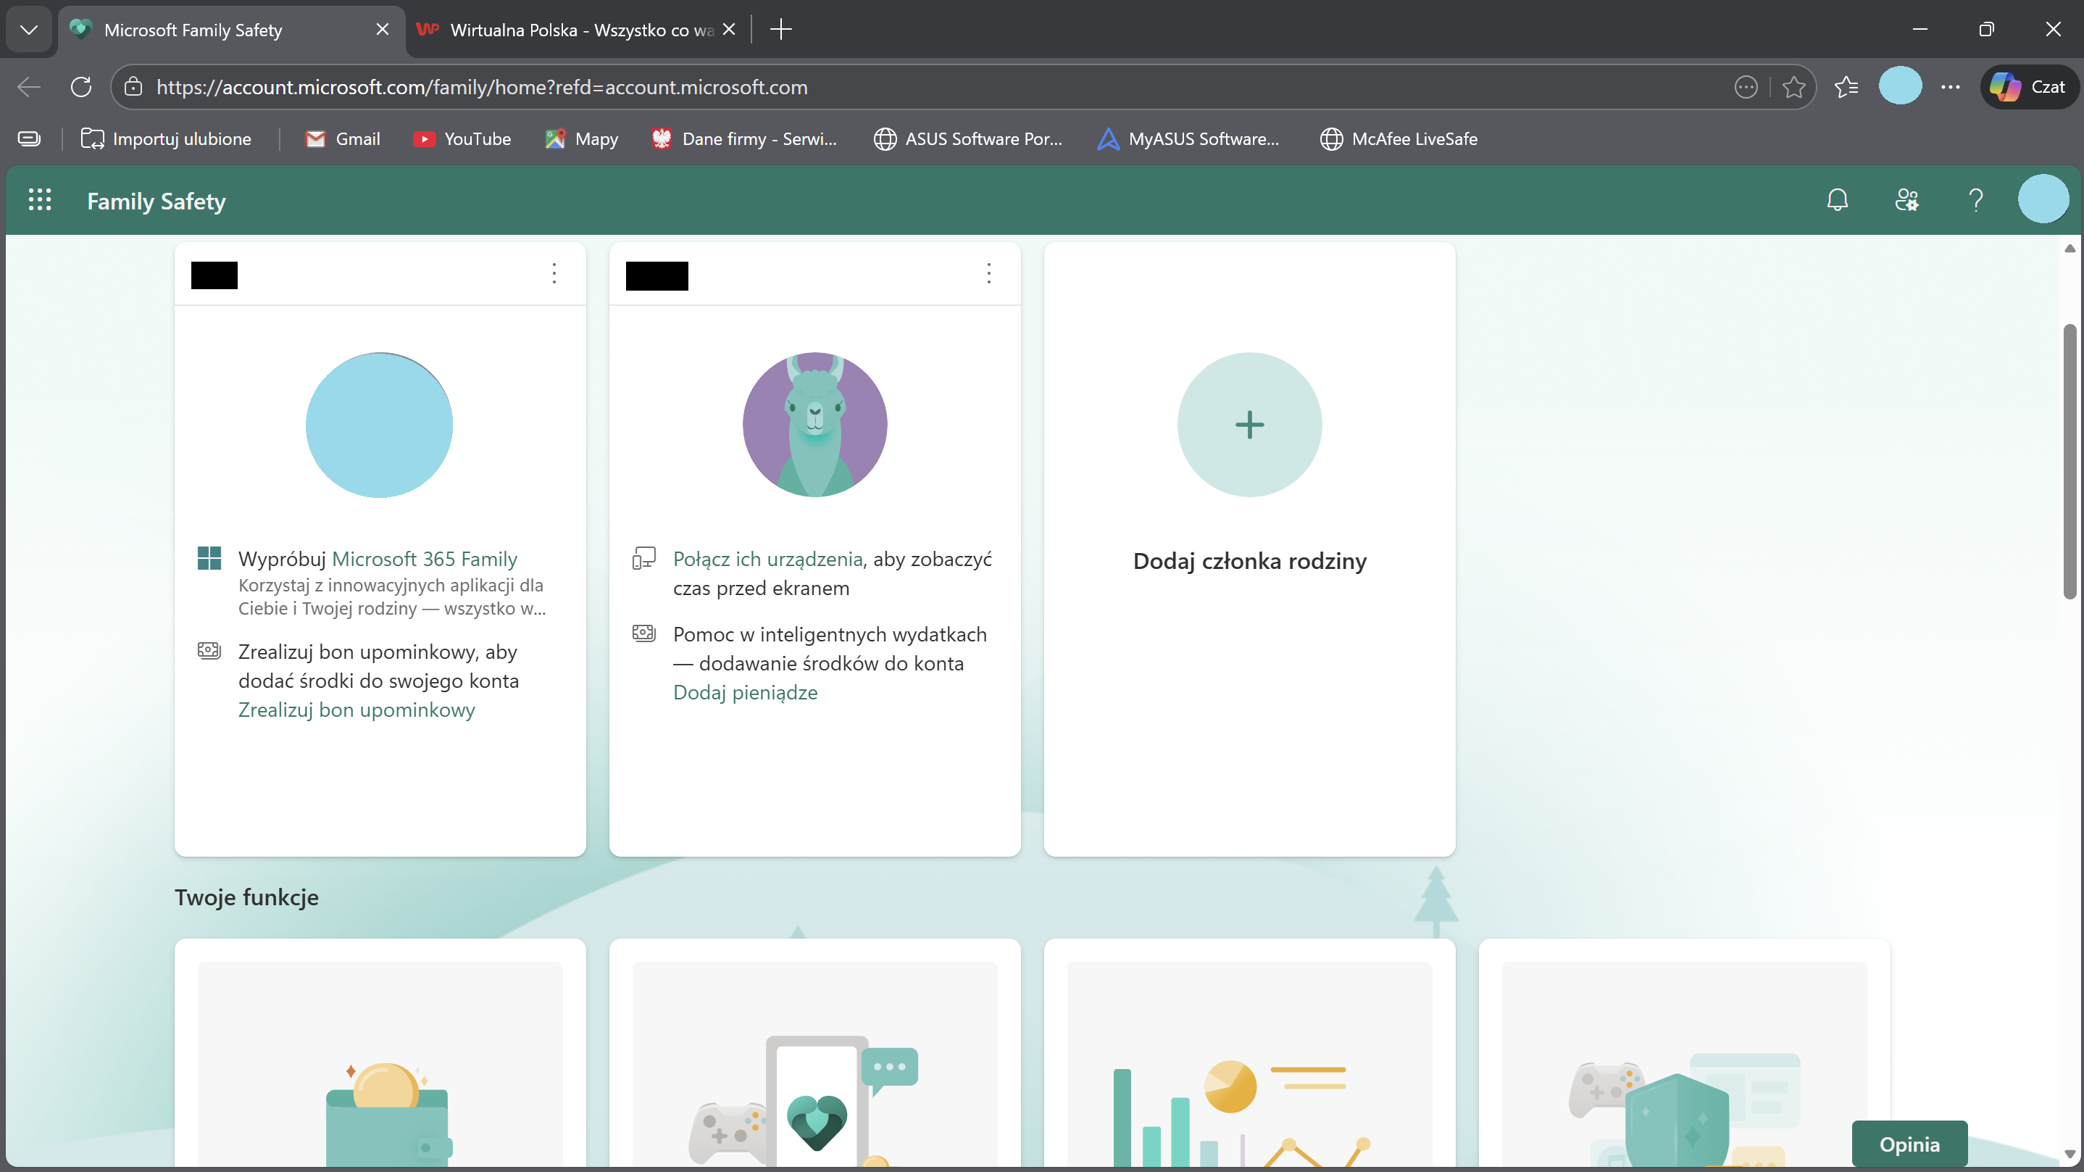The height and width of the screenshot is (1172, 2084).
Task: Open the Microsoft apps launcher grid
Action: click(40, 200)
